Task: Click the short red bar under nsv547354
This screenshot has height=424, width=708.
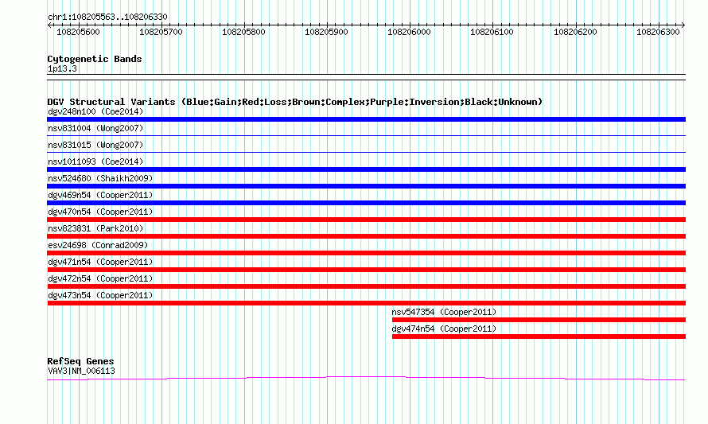Action: 539,320
